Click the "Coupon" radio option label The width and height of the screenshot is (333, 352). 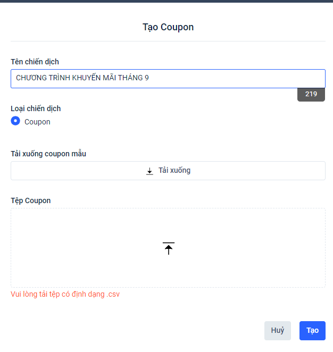pyautogui.click(x=37, y=122)
